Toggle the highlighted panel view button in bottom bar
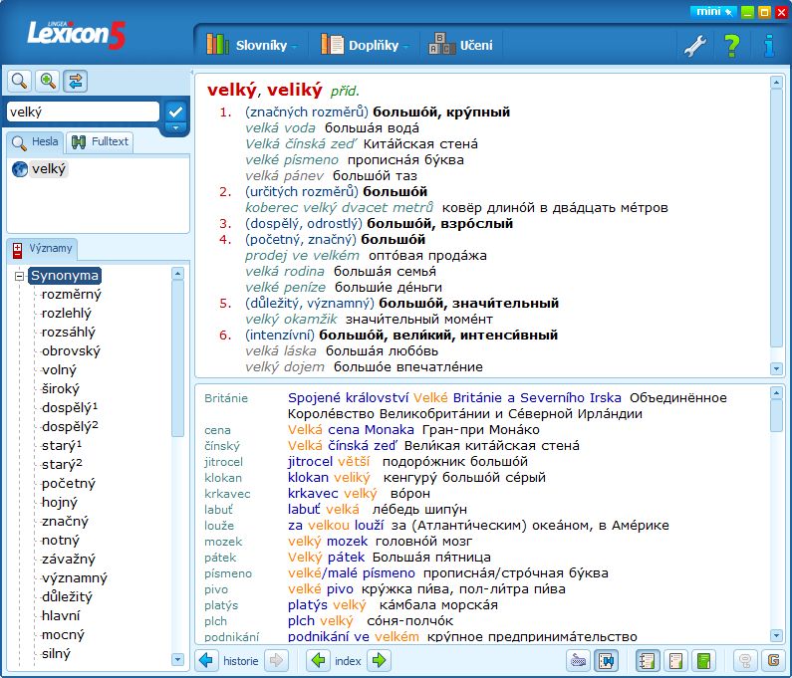 coord(606,660)
